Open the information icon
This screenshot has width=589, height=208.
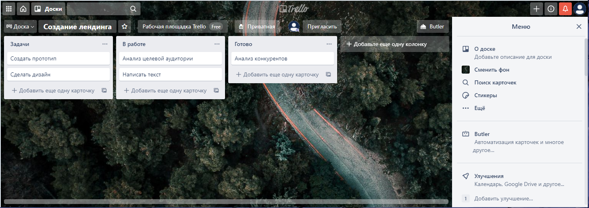pyautogui.click(x=551, y=9)
